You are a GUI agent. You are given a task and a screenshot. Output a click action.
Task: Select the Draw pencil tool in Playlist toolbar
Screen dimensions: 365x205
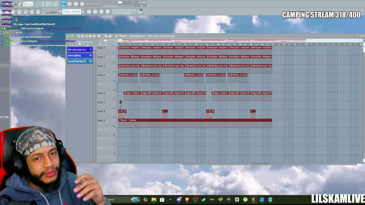78,36
